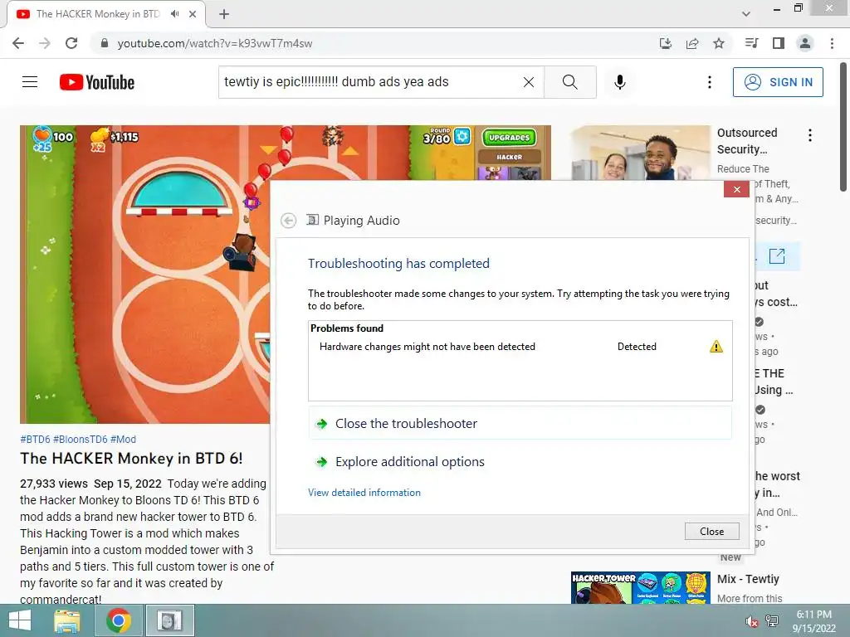Screen dimensions: 850x637
Task: Click the muted volume tray icon
Action: coord(751,621)
